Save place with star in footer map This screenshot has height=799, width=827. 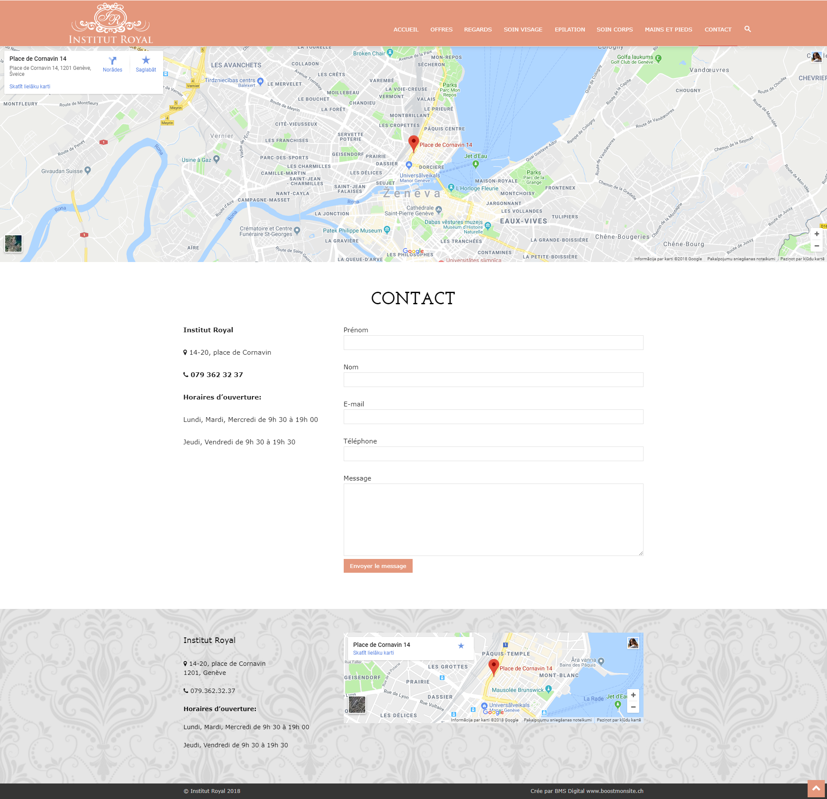(x=461, y=646)
